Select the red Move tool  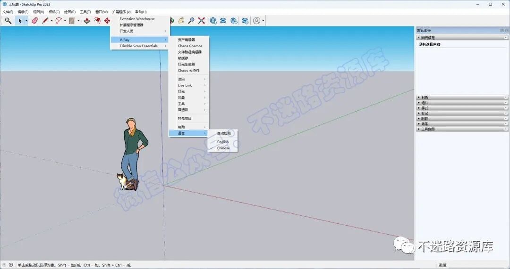click(x=107, y=21)
